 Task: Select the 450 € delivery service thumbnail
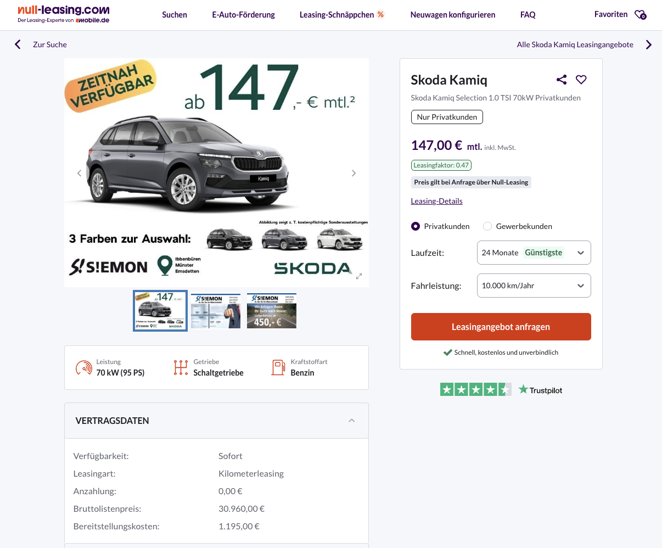click(272, 311)
